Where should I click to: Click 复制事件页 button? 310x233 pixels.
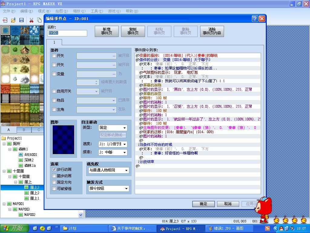(133, 31)
